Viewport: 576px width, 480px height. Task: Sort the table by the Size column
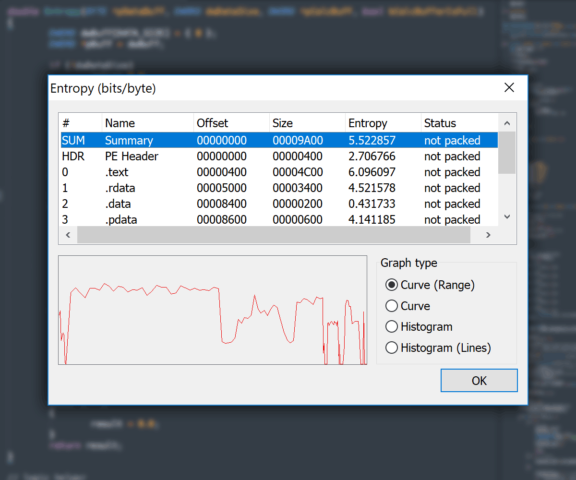point(283,123)
